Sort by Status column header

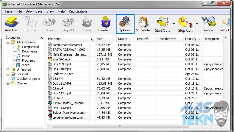point(126,39)
